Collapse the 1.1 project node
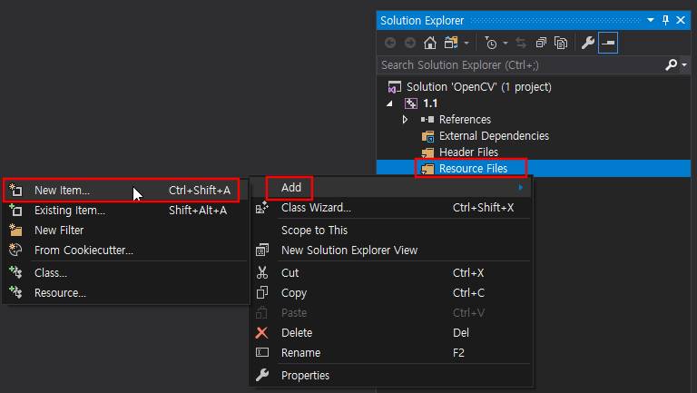 click(x=390, y=103)
